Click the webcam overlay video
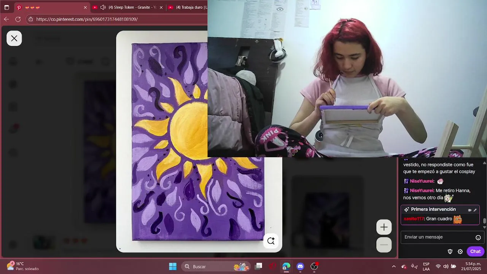 tap(347, 78)
